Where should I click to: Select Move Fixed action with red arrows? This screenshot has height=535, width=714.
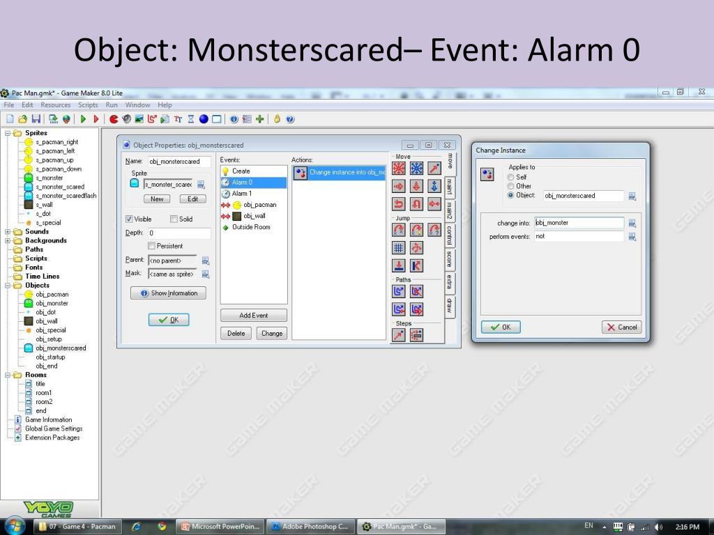coord(399,169)
